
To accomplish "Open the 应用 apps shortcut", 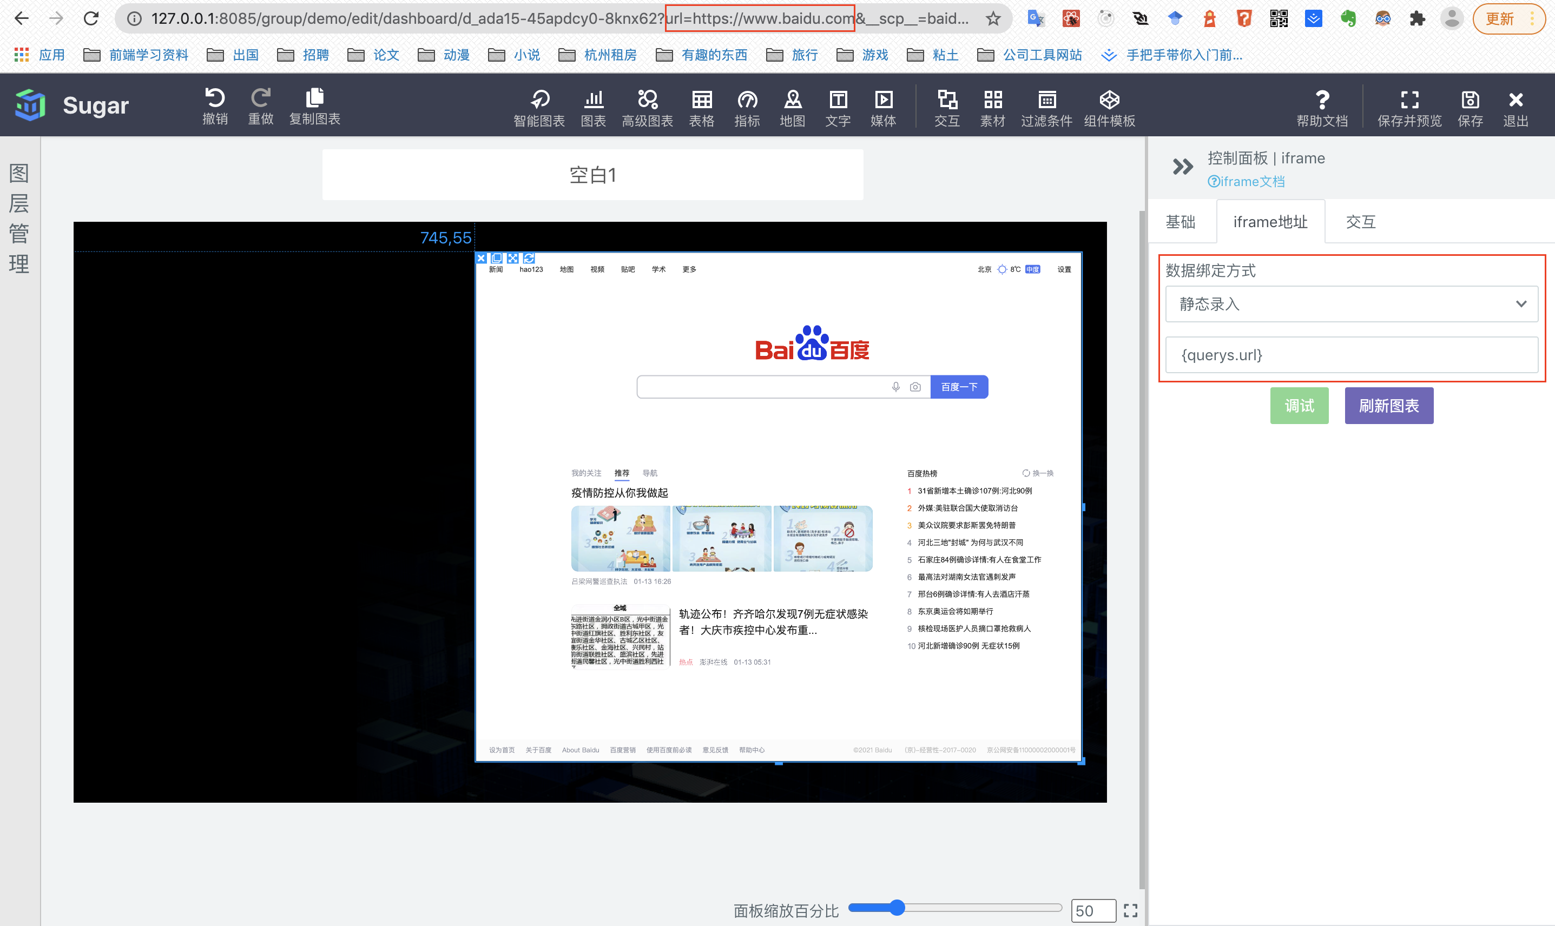I will pyautogui.click(x=39, y=55).
